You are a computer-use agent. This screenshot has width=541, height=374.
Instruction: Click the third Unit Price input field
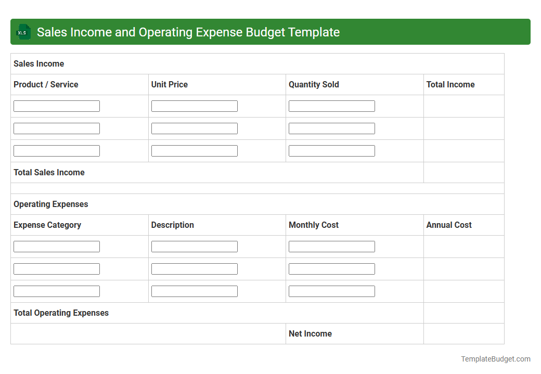click(194, 150)
